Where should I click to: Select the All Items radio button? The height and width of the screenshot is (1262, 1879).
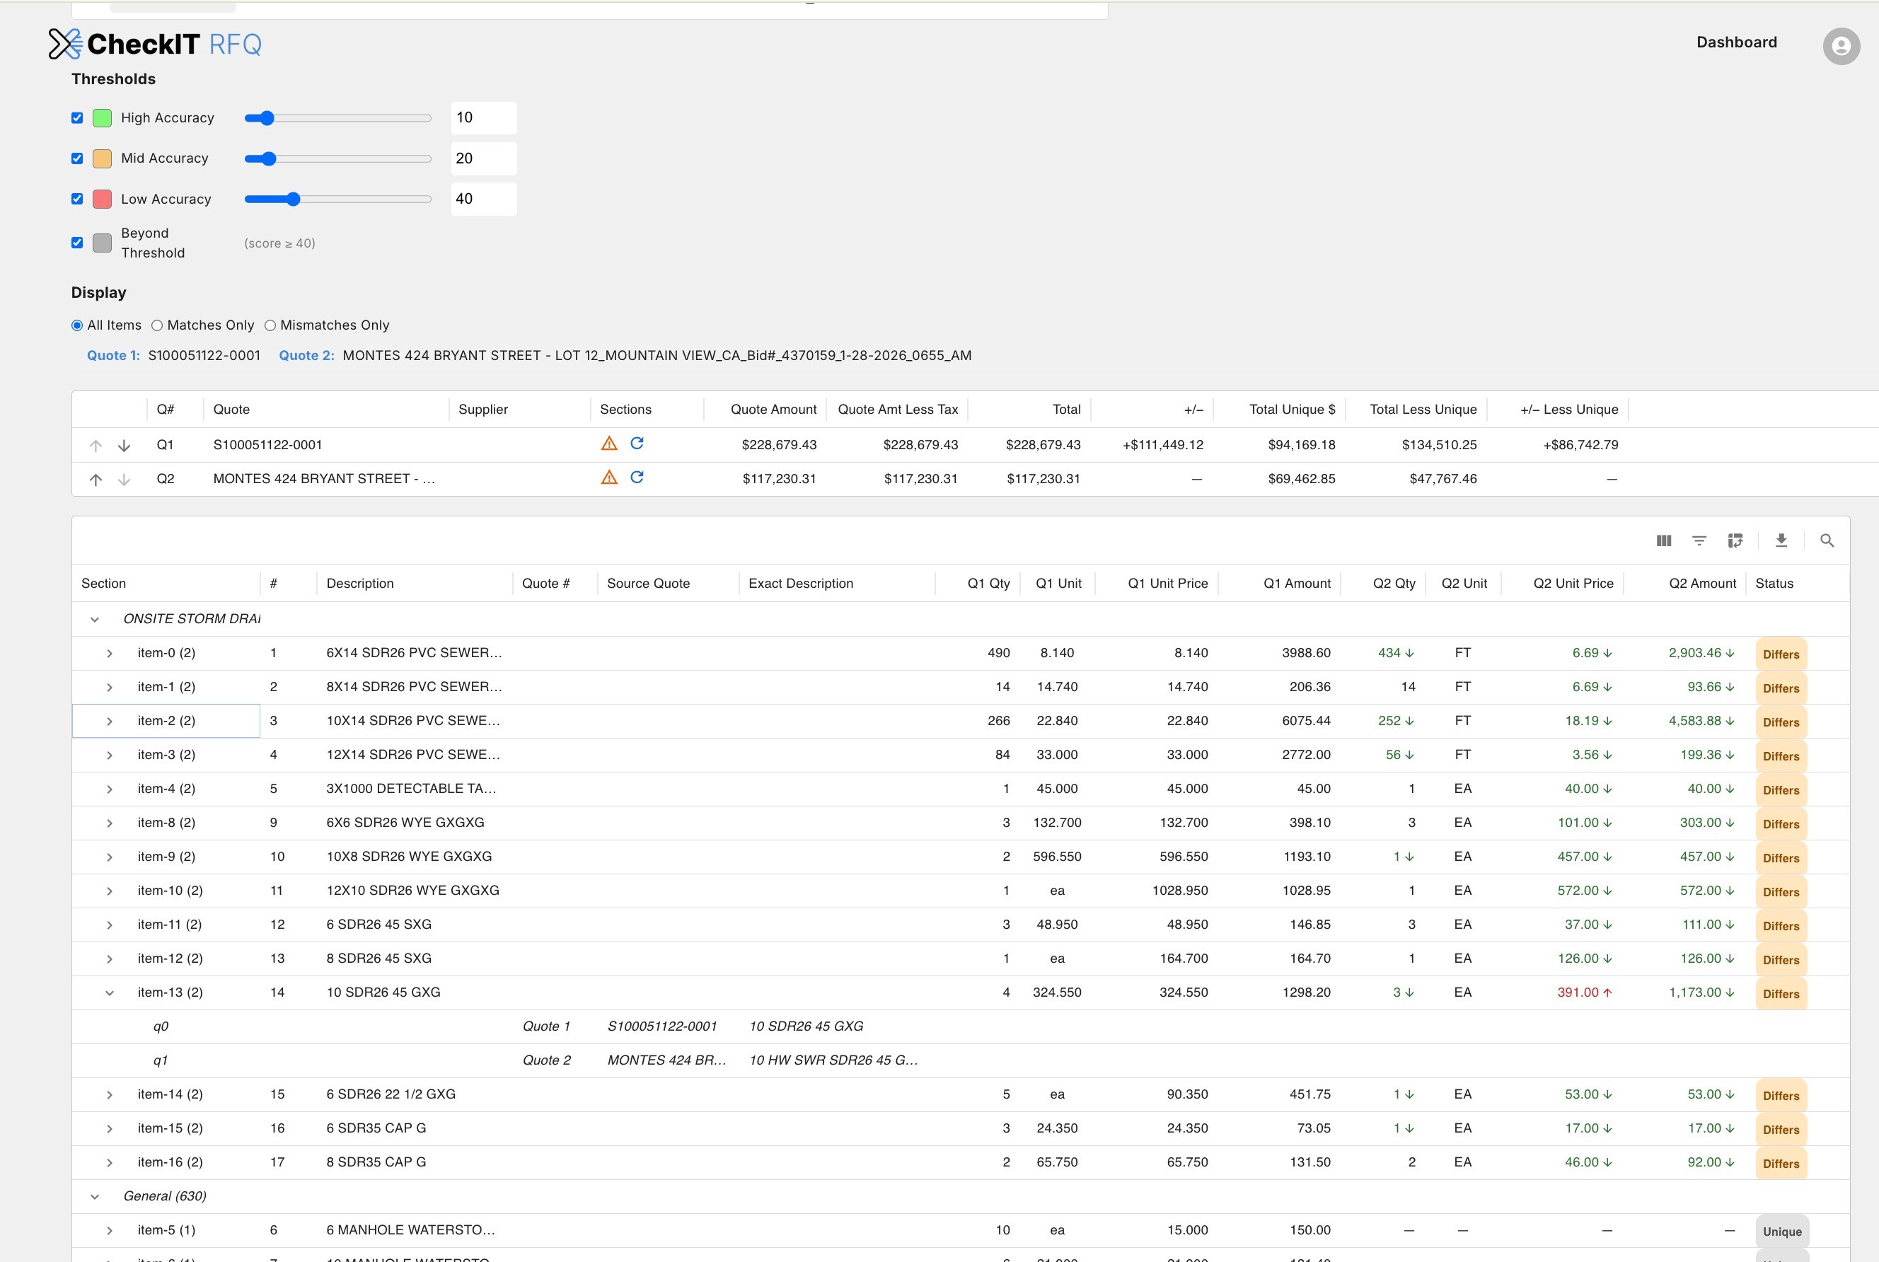pos(77,325)
